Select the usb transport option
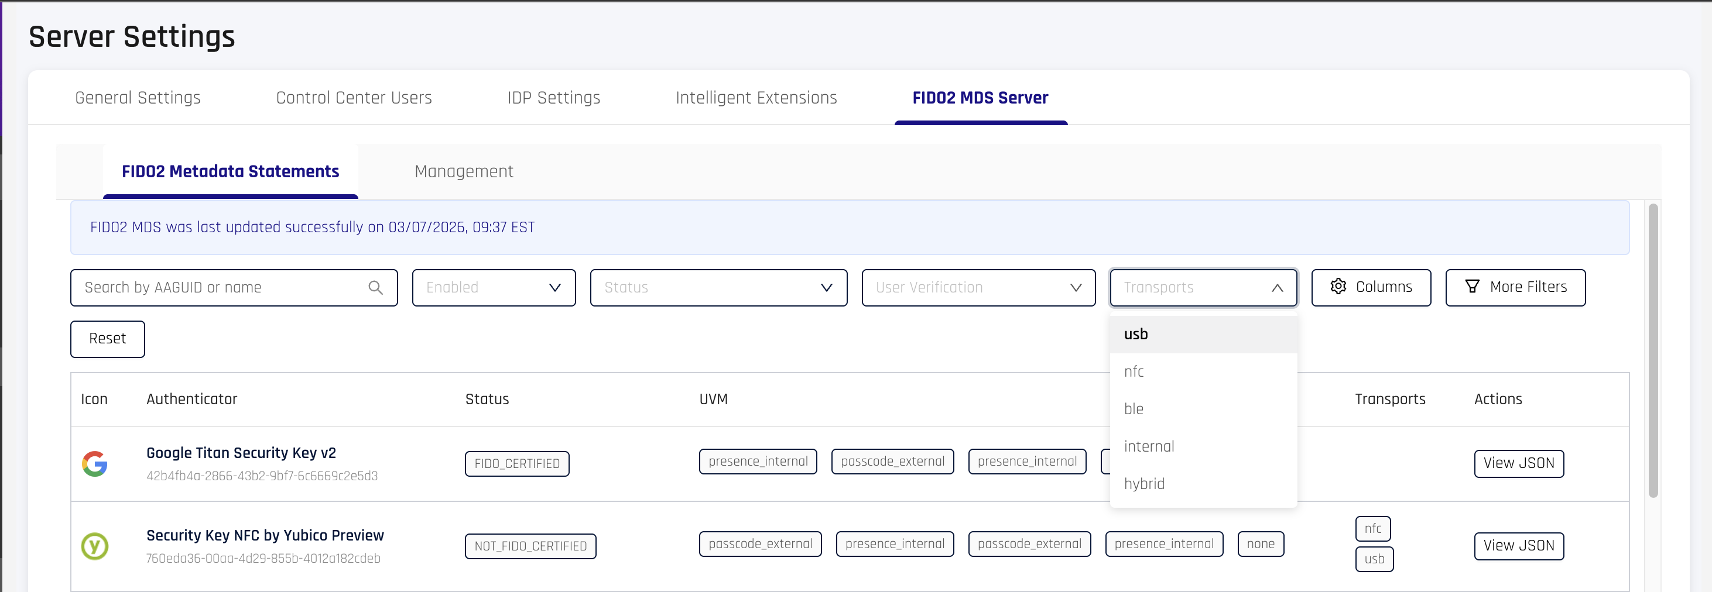Viewport: 1712px width, 592px height. 1136,335
